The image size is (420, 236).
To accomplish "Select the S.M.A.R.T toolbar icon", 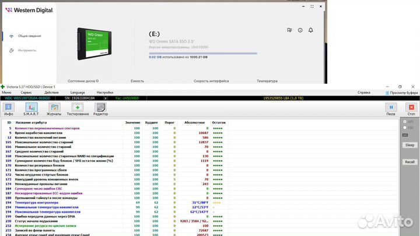I will (31, 108).
